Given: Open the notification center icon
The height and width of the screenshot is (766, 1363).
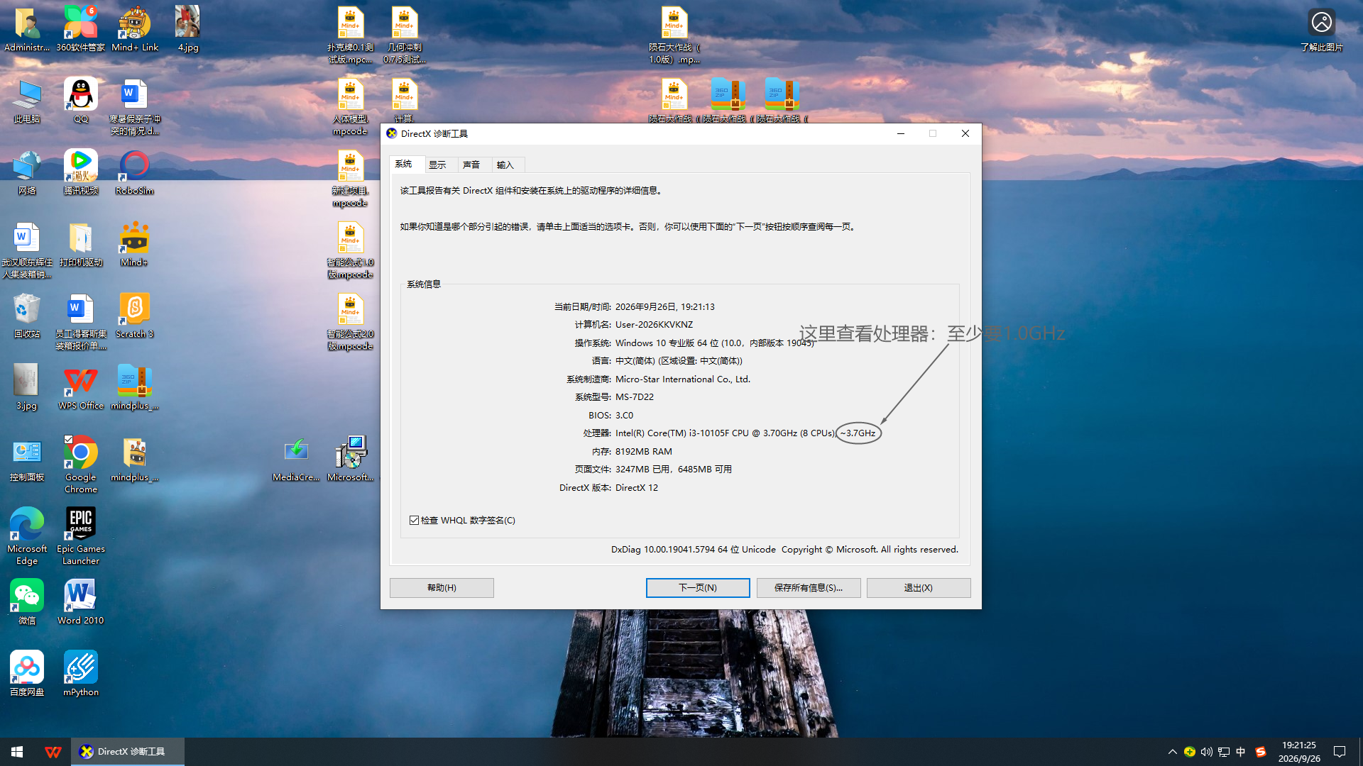Looking at the screenshot, I should click(x=1340, y=752).
